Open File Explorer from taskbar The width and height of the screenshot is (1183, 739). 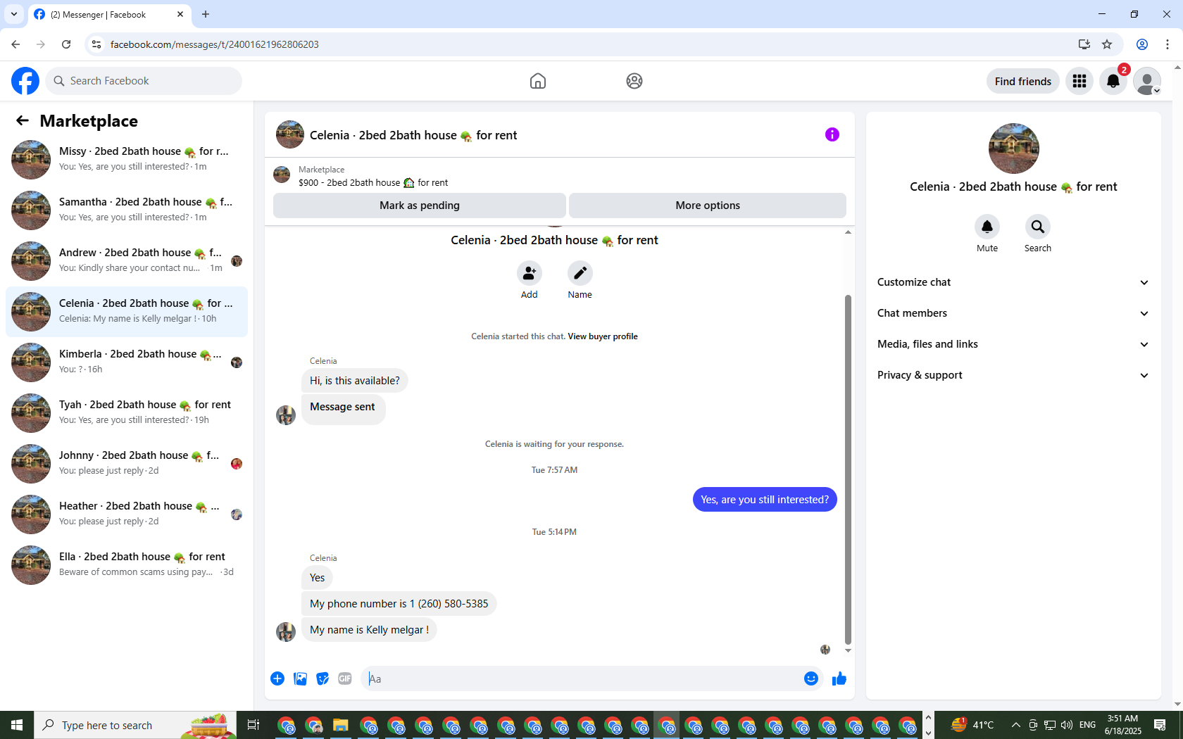[341, 725]
